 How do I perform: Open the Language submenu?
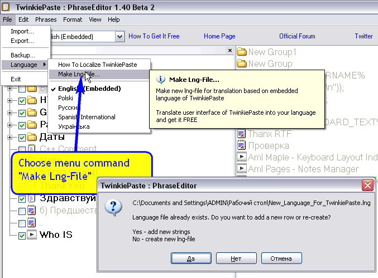click(25, 65)
